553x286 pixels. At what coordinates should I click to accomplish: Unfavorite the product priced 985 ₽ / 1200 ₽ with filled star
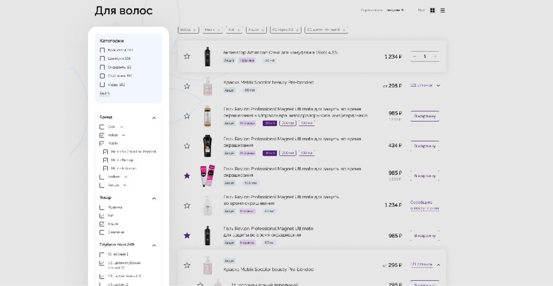(x=187, y=176)
